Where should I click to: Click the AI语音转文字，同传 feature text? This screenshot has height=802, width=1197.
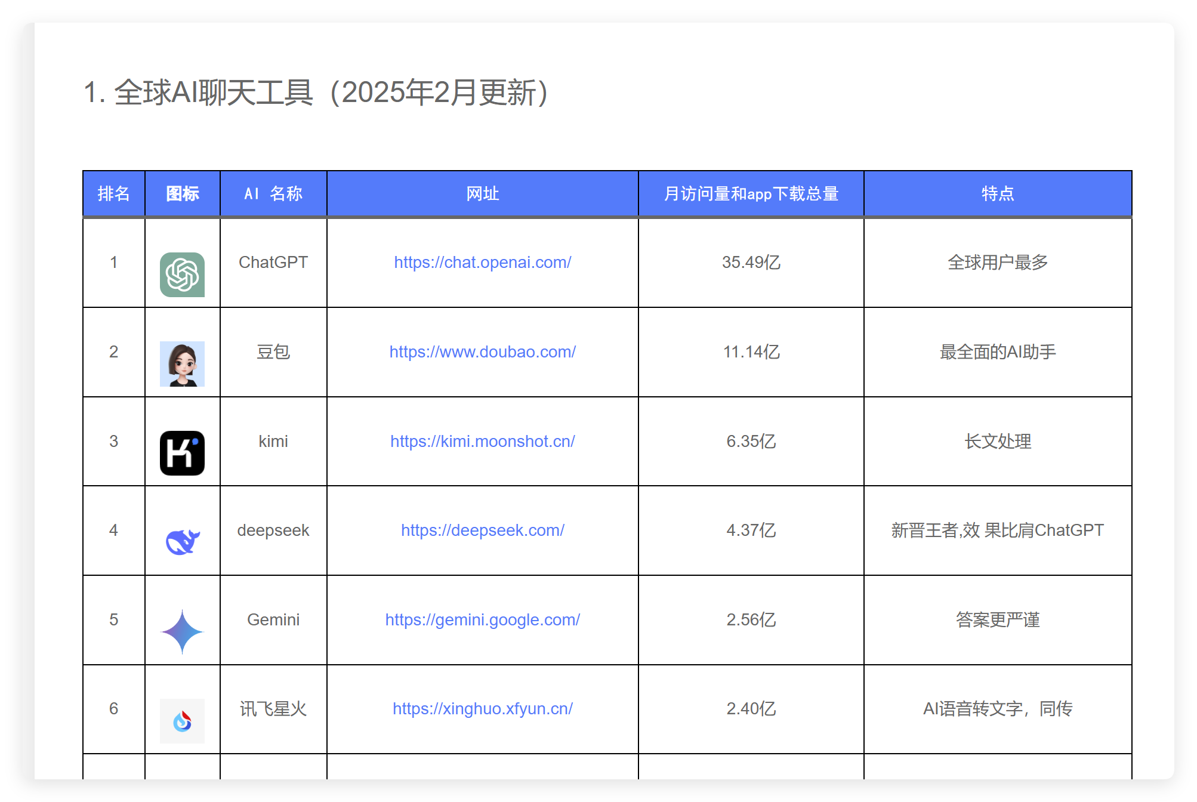tap(998, 708)
